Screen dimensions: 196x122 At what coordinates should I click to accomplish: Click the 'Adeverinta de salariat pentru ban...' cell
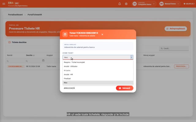click(x=157, y=66)
